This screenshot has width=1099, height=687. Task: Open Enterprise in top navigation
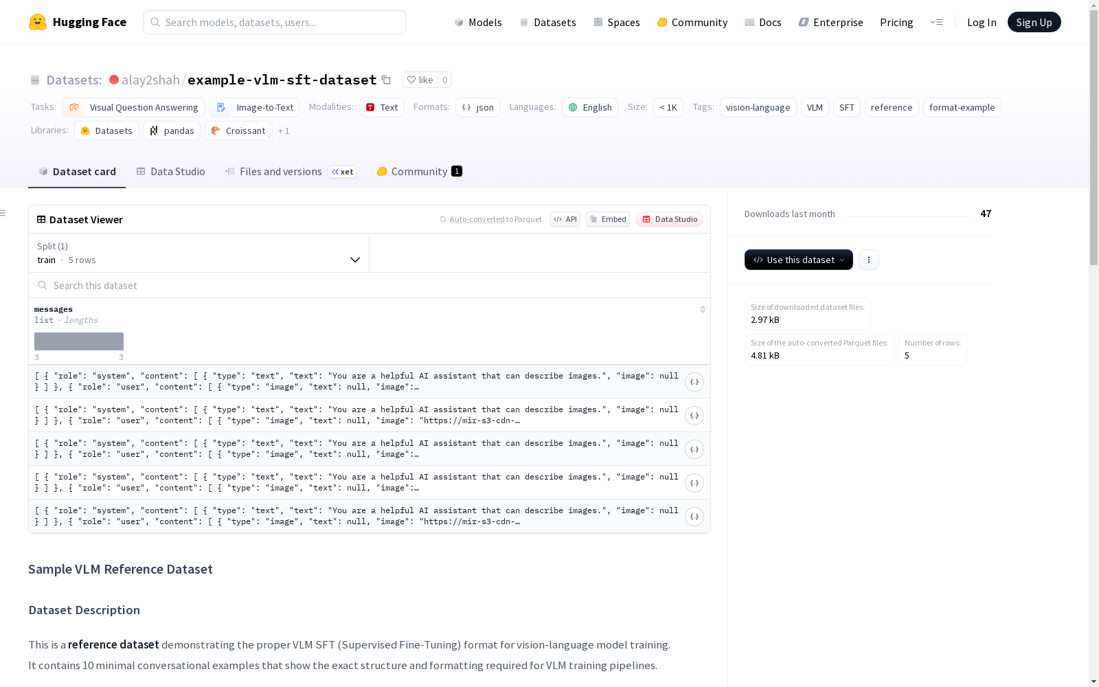click(x=831, y=22)
